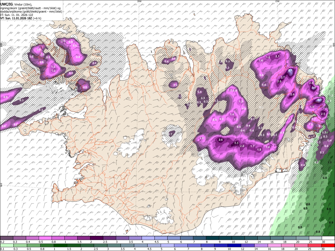Select the 2.7 value below the 5.1 peak

283,77
